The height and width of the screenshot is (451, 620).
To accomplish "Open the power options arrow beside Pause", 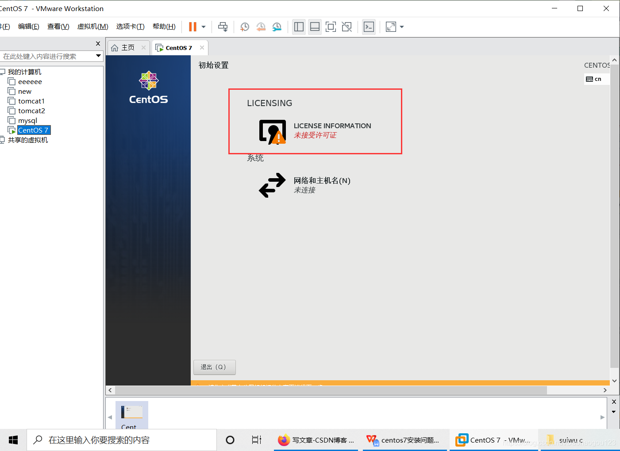I will (204, 27).
